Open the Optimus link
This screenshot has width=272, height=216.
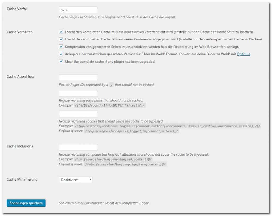(x=243, y=54)
